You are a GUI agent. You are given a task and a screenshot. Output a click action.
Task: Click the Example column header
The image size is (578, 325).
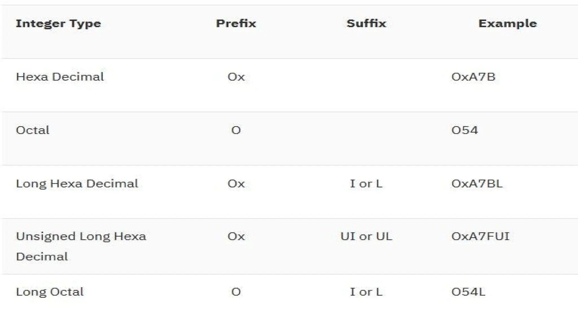pos(507,23)
